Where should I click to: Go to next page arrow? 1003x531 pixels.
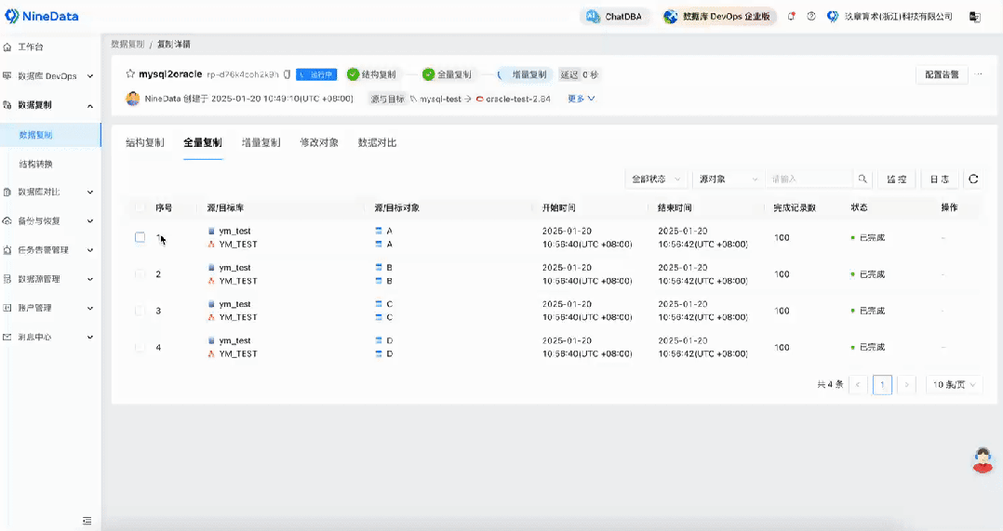click(906, 385)
